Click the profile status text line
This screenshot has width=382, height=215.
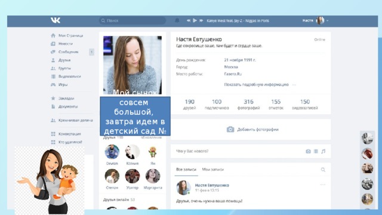point(219,46)
